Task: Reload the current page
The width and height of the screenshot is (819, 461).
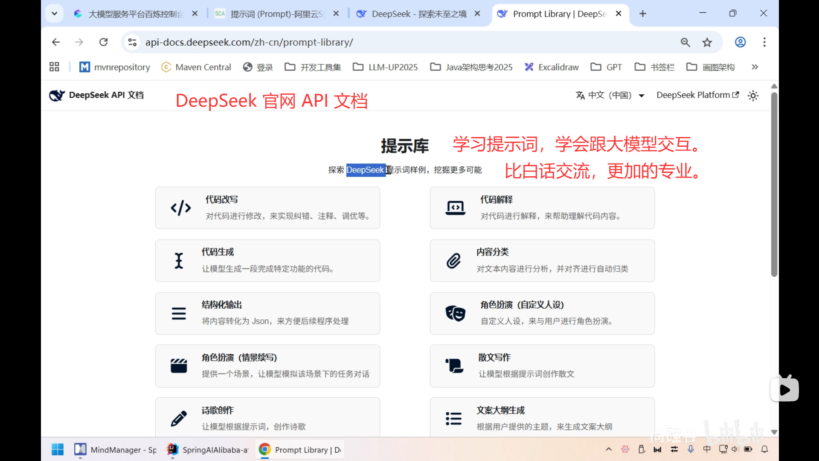Action: 103,42
